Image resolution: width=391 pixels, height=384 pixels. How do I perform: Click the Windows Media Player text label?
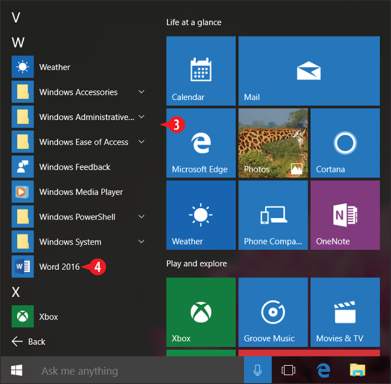81,192
